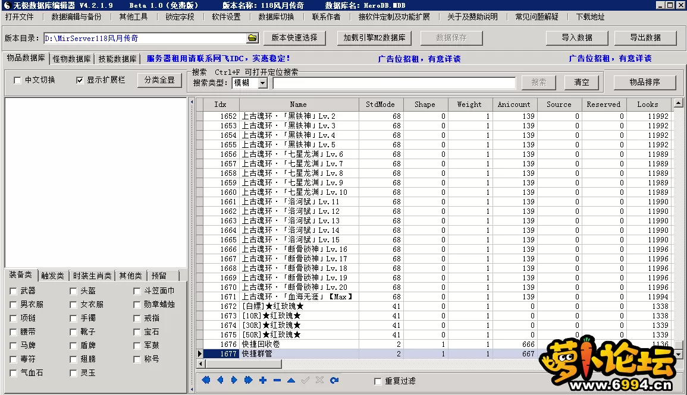687x395 pixels.
Task: Check the 头盔 category checkbox
Action: pyautogui.click(x=73, y=291)
